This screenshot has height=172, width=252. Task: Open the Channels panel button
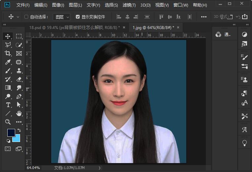(x=223, y=35)
